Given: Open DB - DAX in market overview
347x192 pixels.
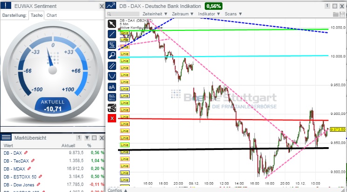Looking at the screenshot, I should click(x=13, y=153).
